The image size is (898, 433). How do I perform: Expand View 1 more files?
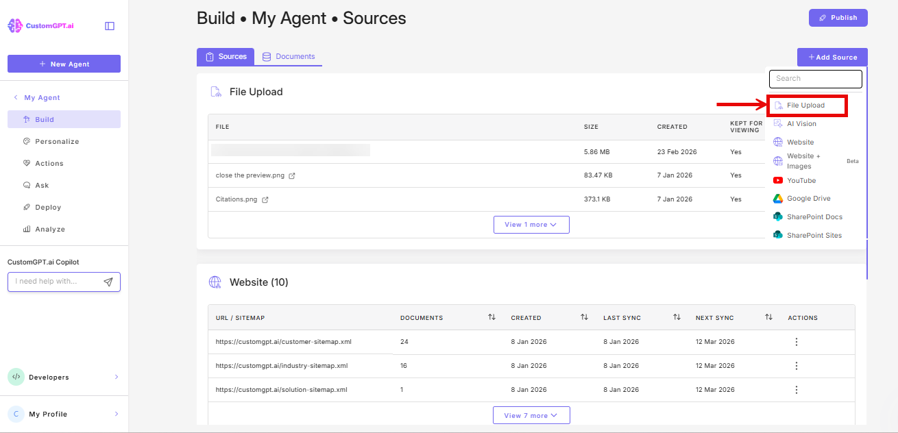531,225
